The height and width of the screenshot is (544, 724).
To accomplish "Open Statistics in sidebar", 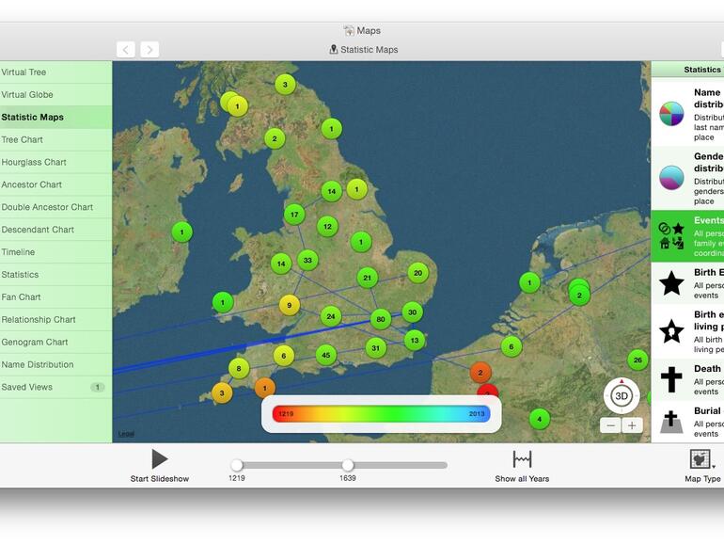I will (55, 275).
